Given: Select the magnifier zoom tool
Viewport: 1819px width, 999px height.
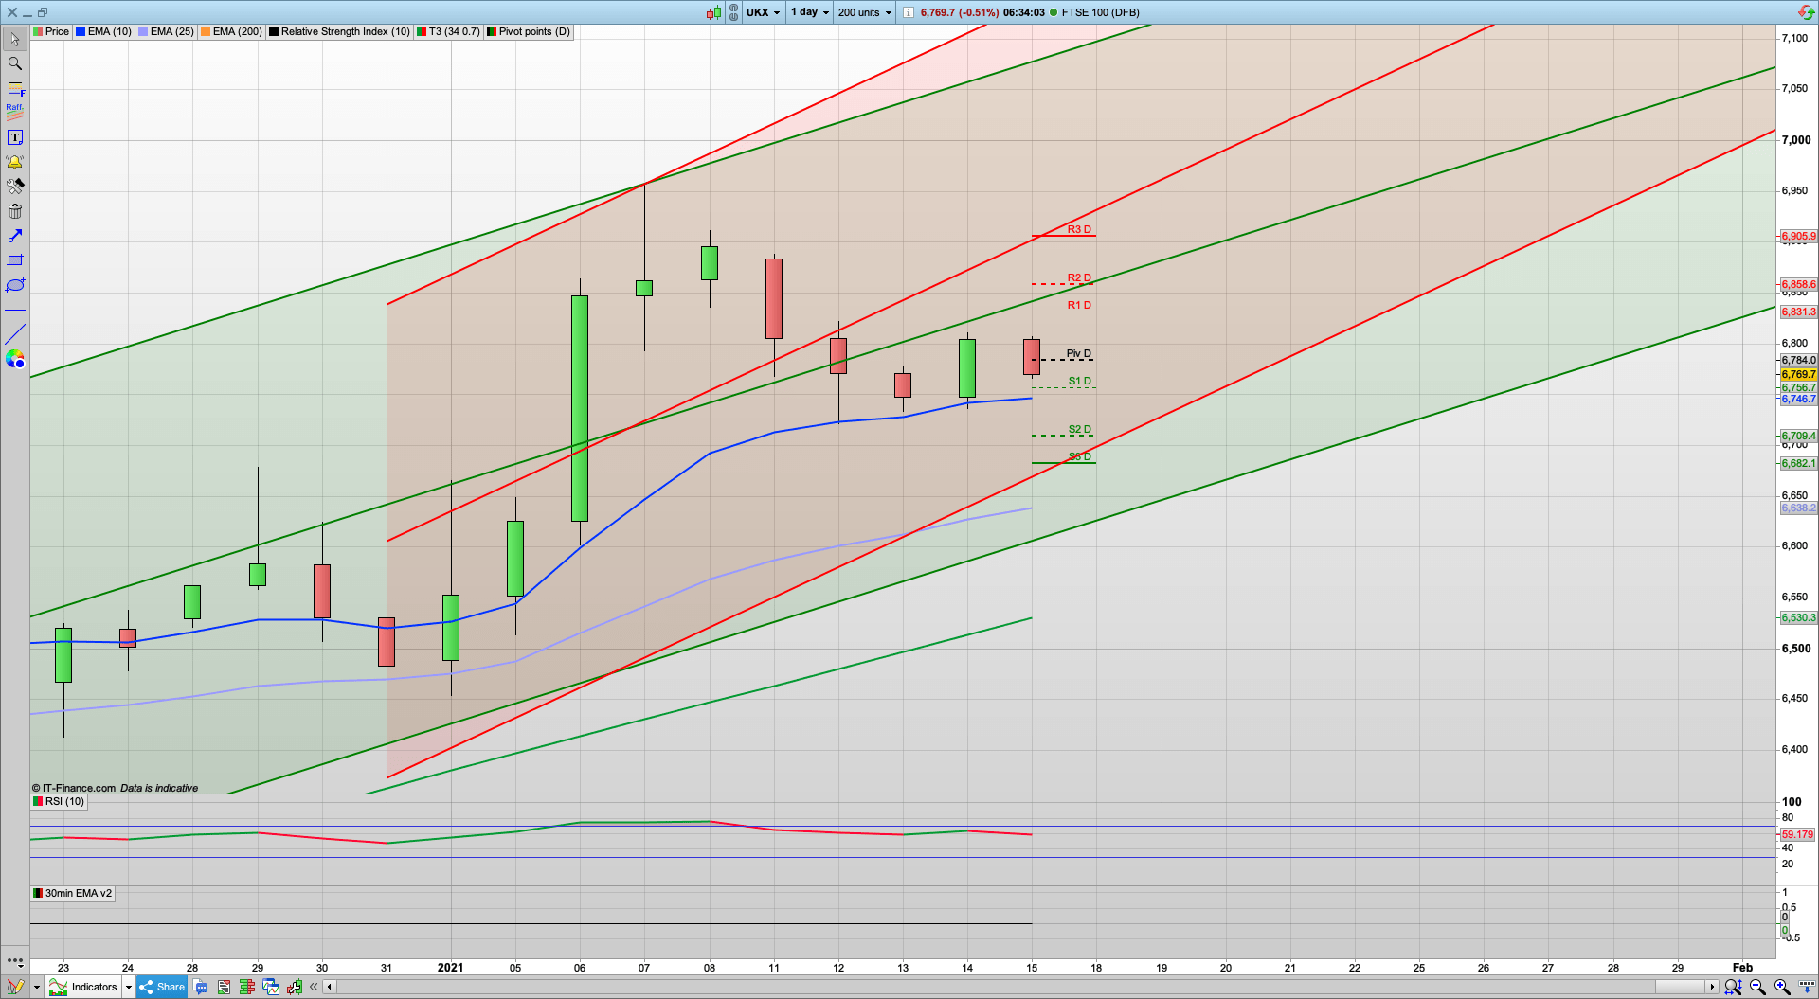Looking at the screenshot, I should coord(14,63).
